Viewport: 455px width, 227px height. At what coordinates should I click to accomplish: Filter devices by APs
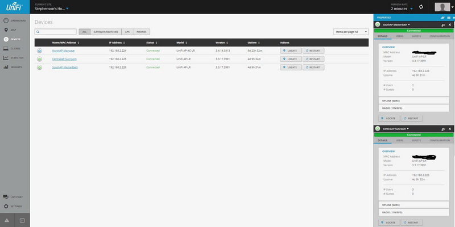[x=127, y=32]
